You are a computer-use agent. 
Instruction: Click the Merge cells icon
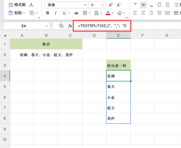click(x=176, y=13)
